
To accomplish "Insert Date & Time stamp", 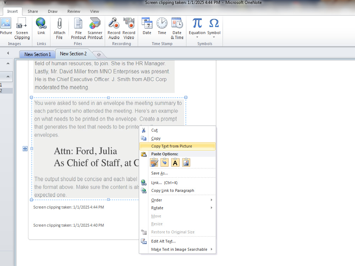I will [177, 28].
